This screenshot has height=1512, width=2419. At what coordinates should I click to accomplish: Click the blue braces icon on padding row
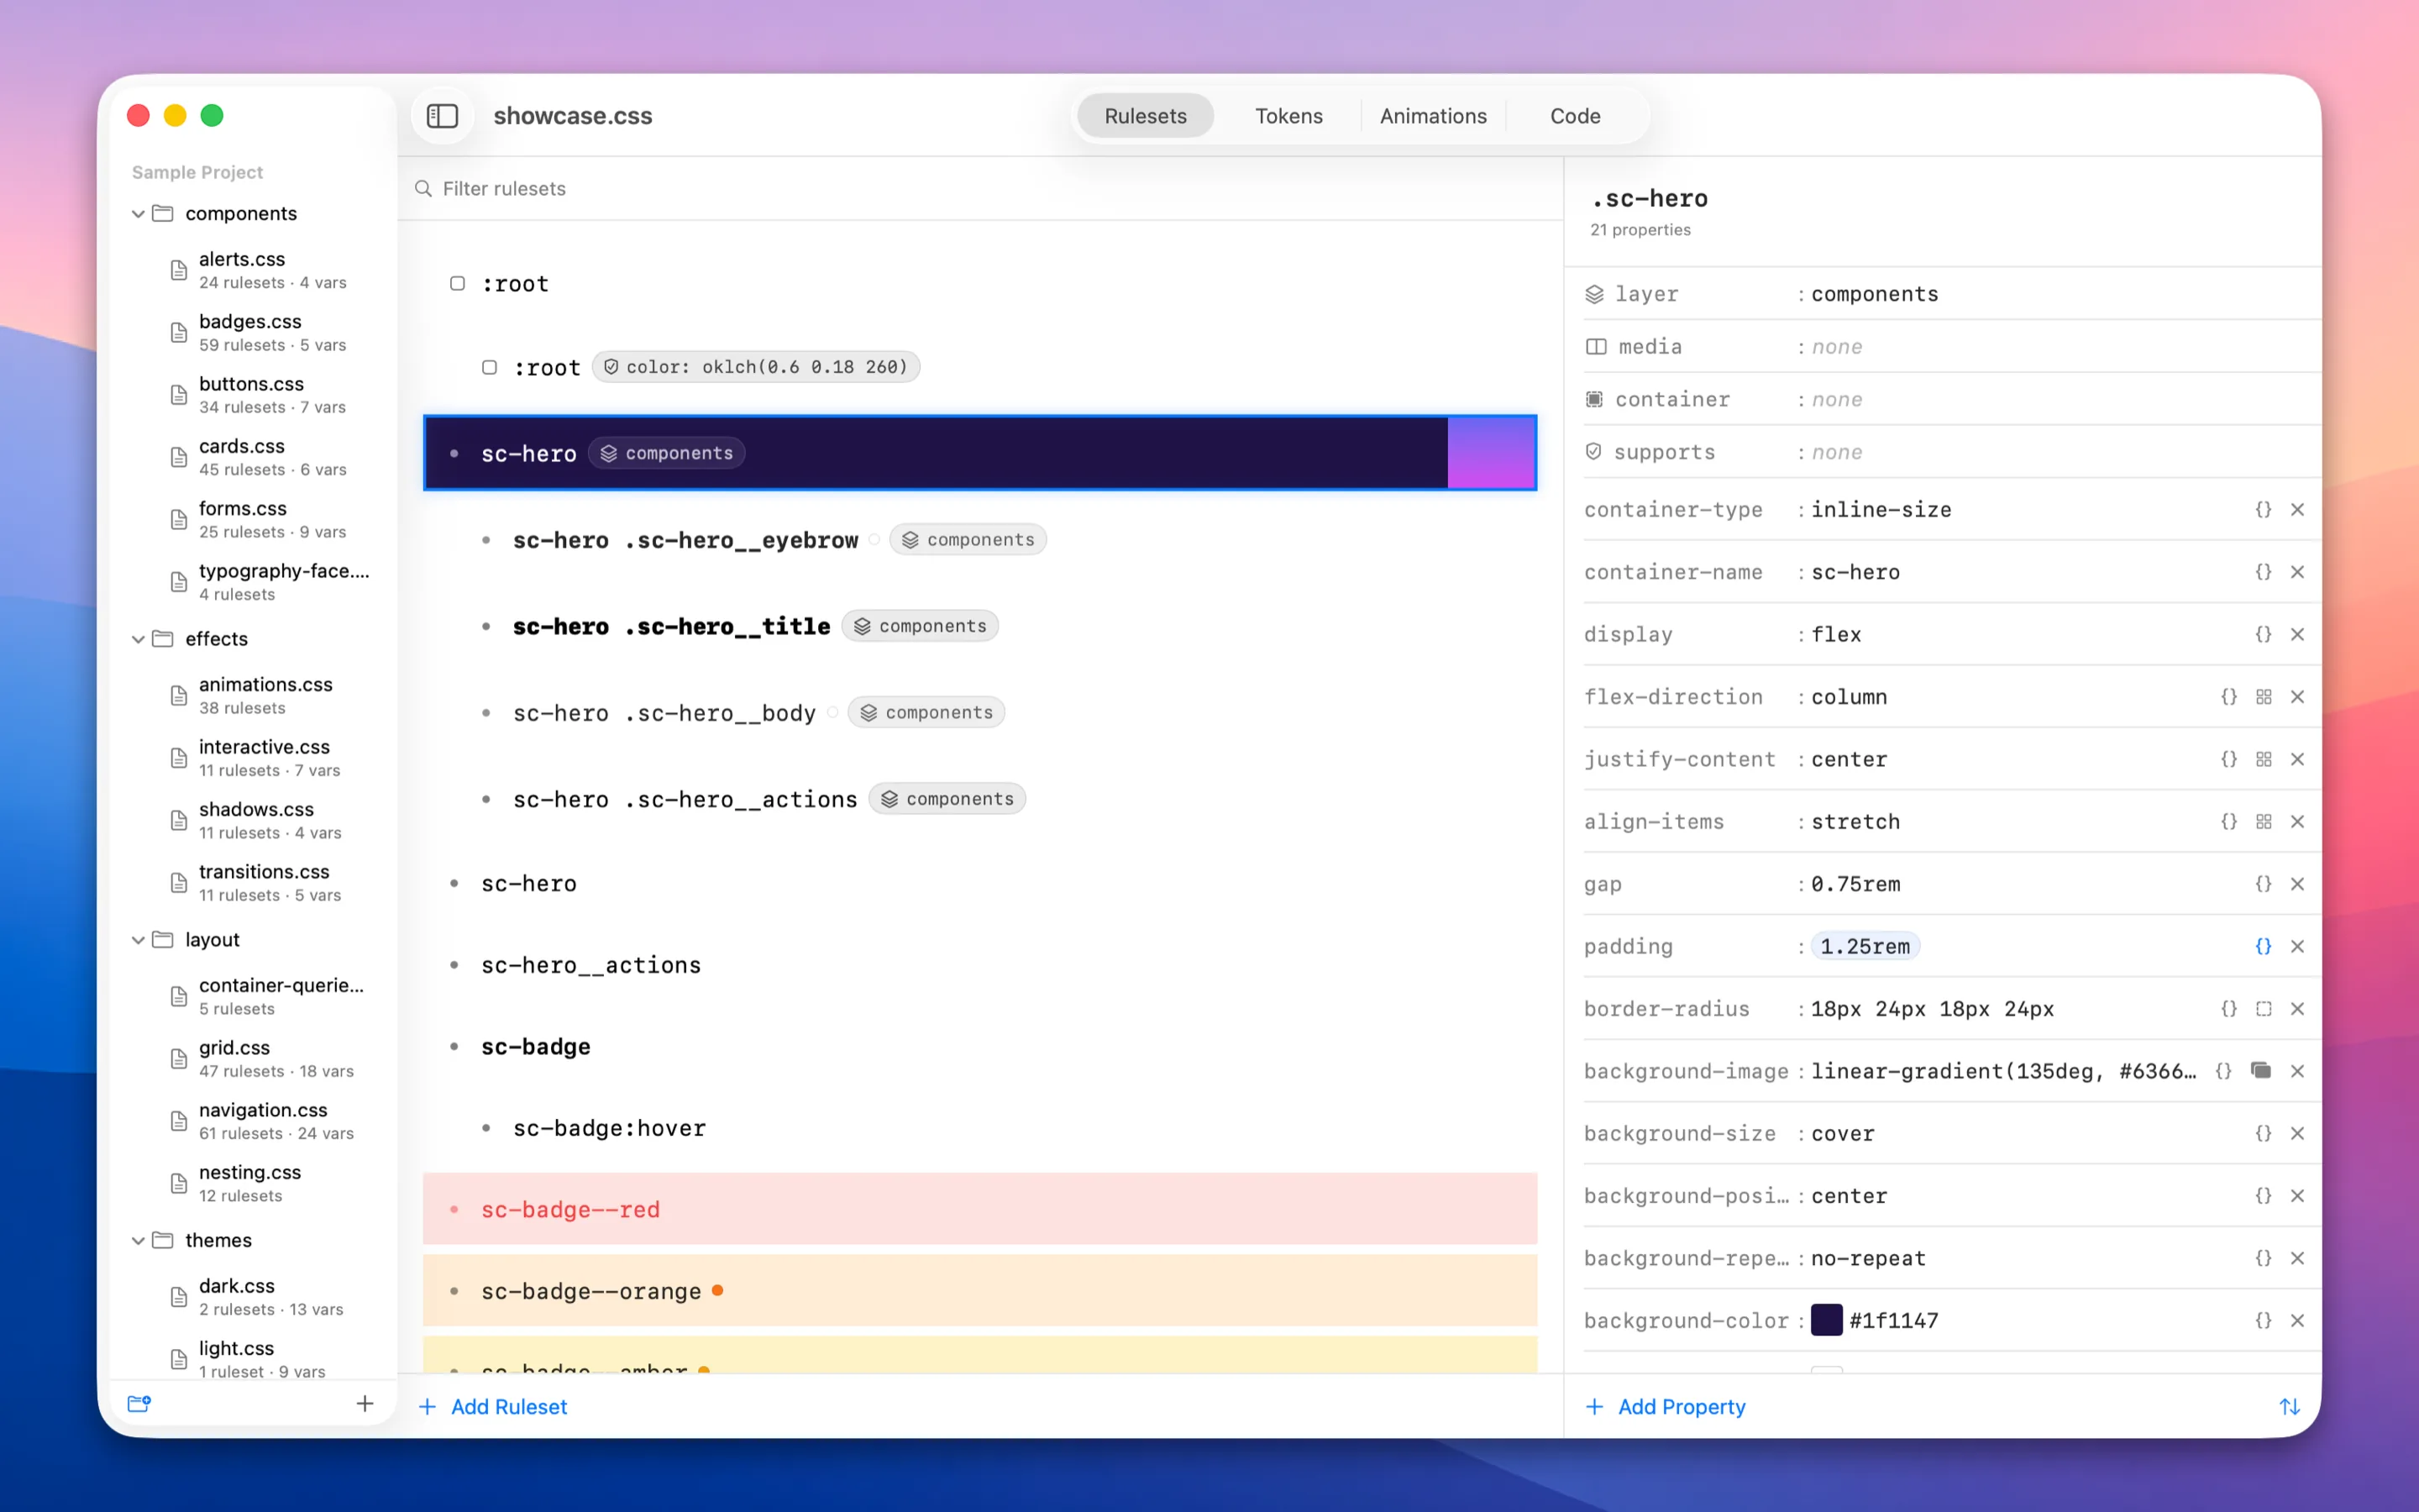pos(2263,947)
